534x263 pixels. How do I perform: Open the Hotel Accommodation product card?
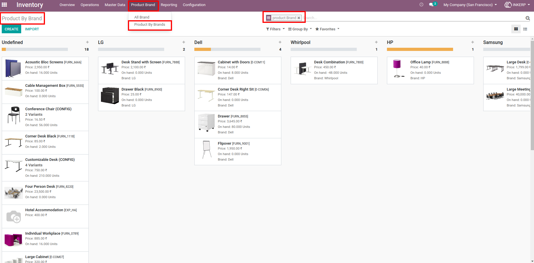click(45, 216)
